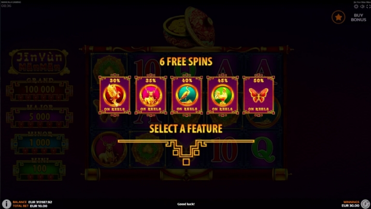
Task: Click the Jin Yun Man Man logo
Action: (x=39, y=62)
